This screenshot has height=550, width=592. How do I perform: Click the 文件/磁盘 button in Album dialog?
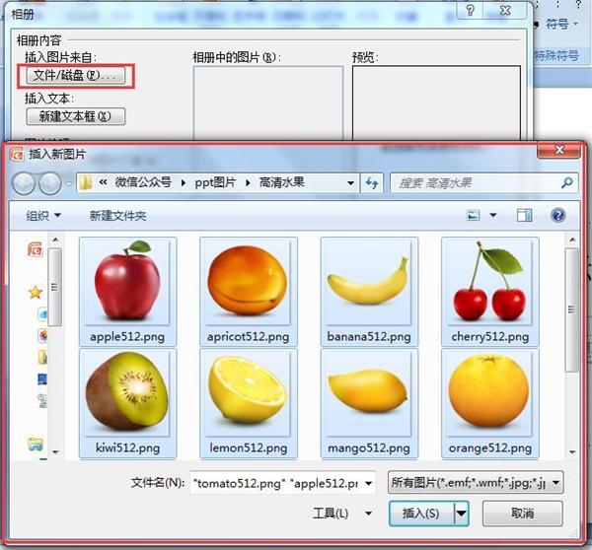[x=76, y=76]
